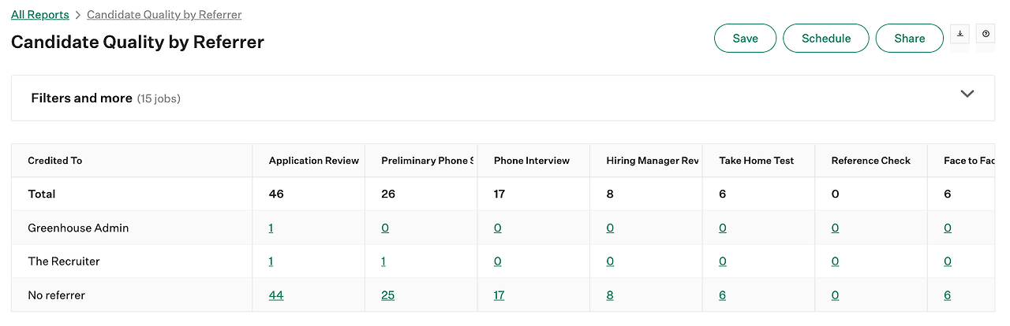Image resolution: width=1010 pixels, height=326 pixels.
Task: Open the Filters and more panel header
Action: pyautogui.click(x=503, y=98)
